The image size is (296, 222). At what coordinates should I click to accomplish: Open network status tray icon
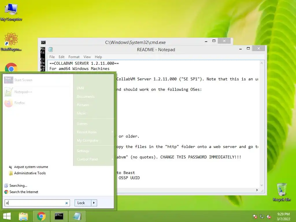(262, 217)
